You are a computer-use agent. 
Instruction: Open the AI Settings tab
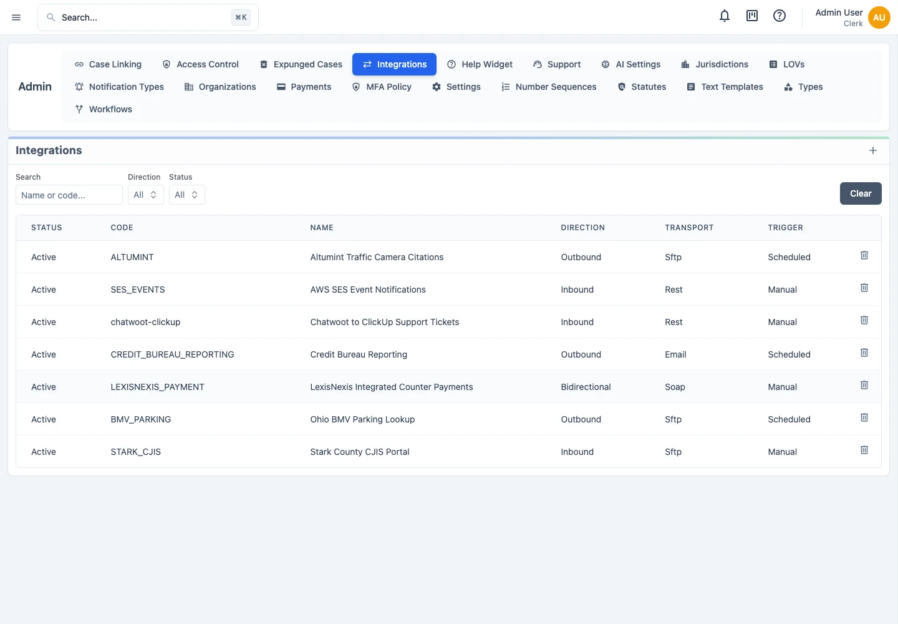click(x=630, y=64)
